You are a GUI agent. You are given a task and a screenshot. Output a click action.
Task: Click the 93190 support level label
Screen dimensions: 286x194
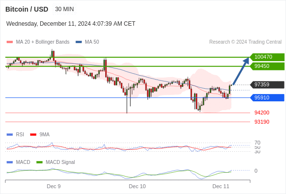coord(262,122)
